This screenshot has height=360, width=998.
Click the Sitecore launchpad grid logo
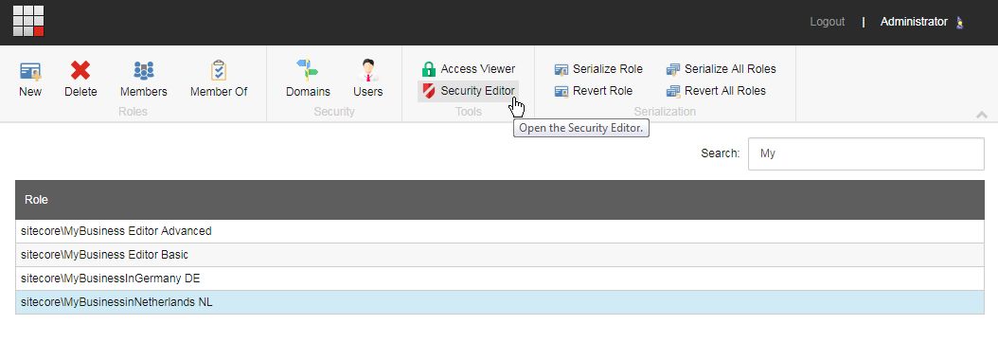(28, 21)
